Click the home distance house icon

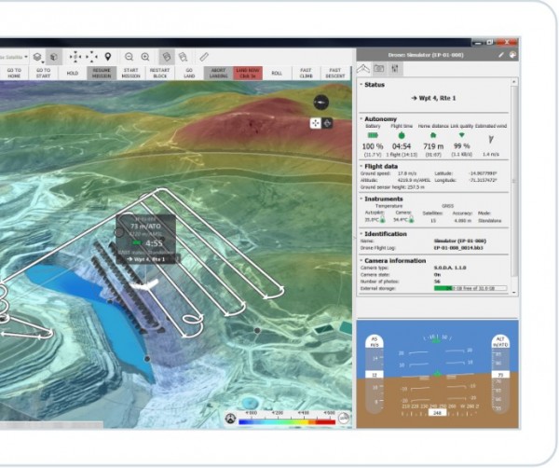click(433, 135)
